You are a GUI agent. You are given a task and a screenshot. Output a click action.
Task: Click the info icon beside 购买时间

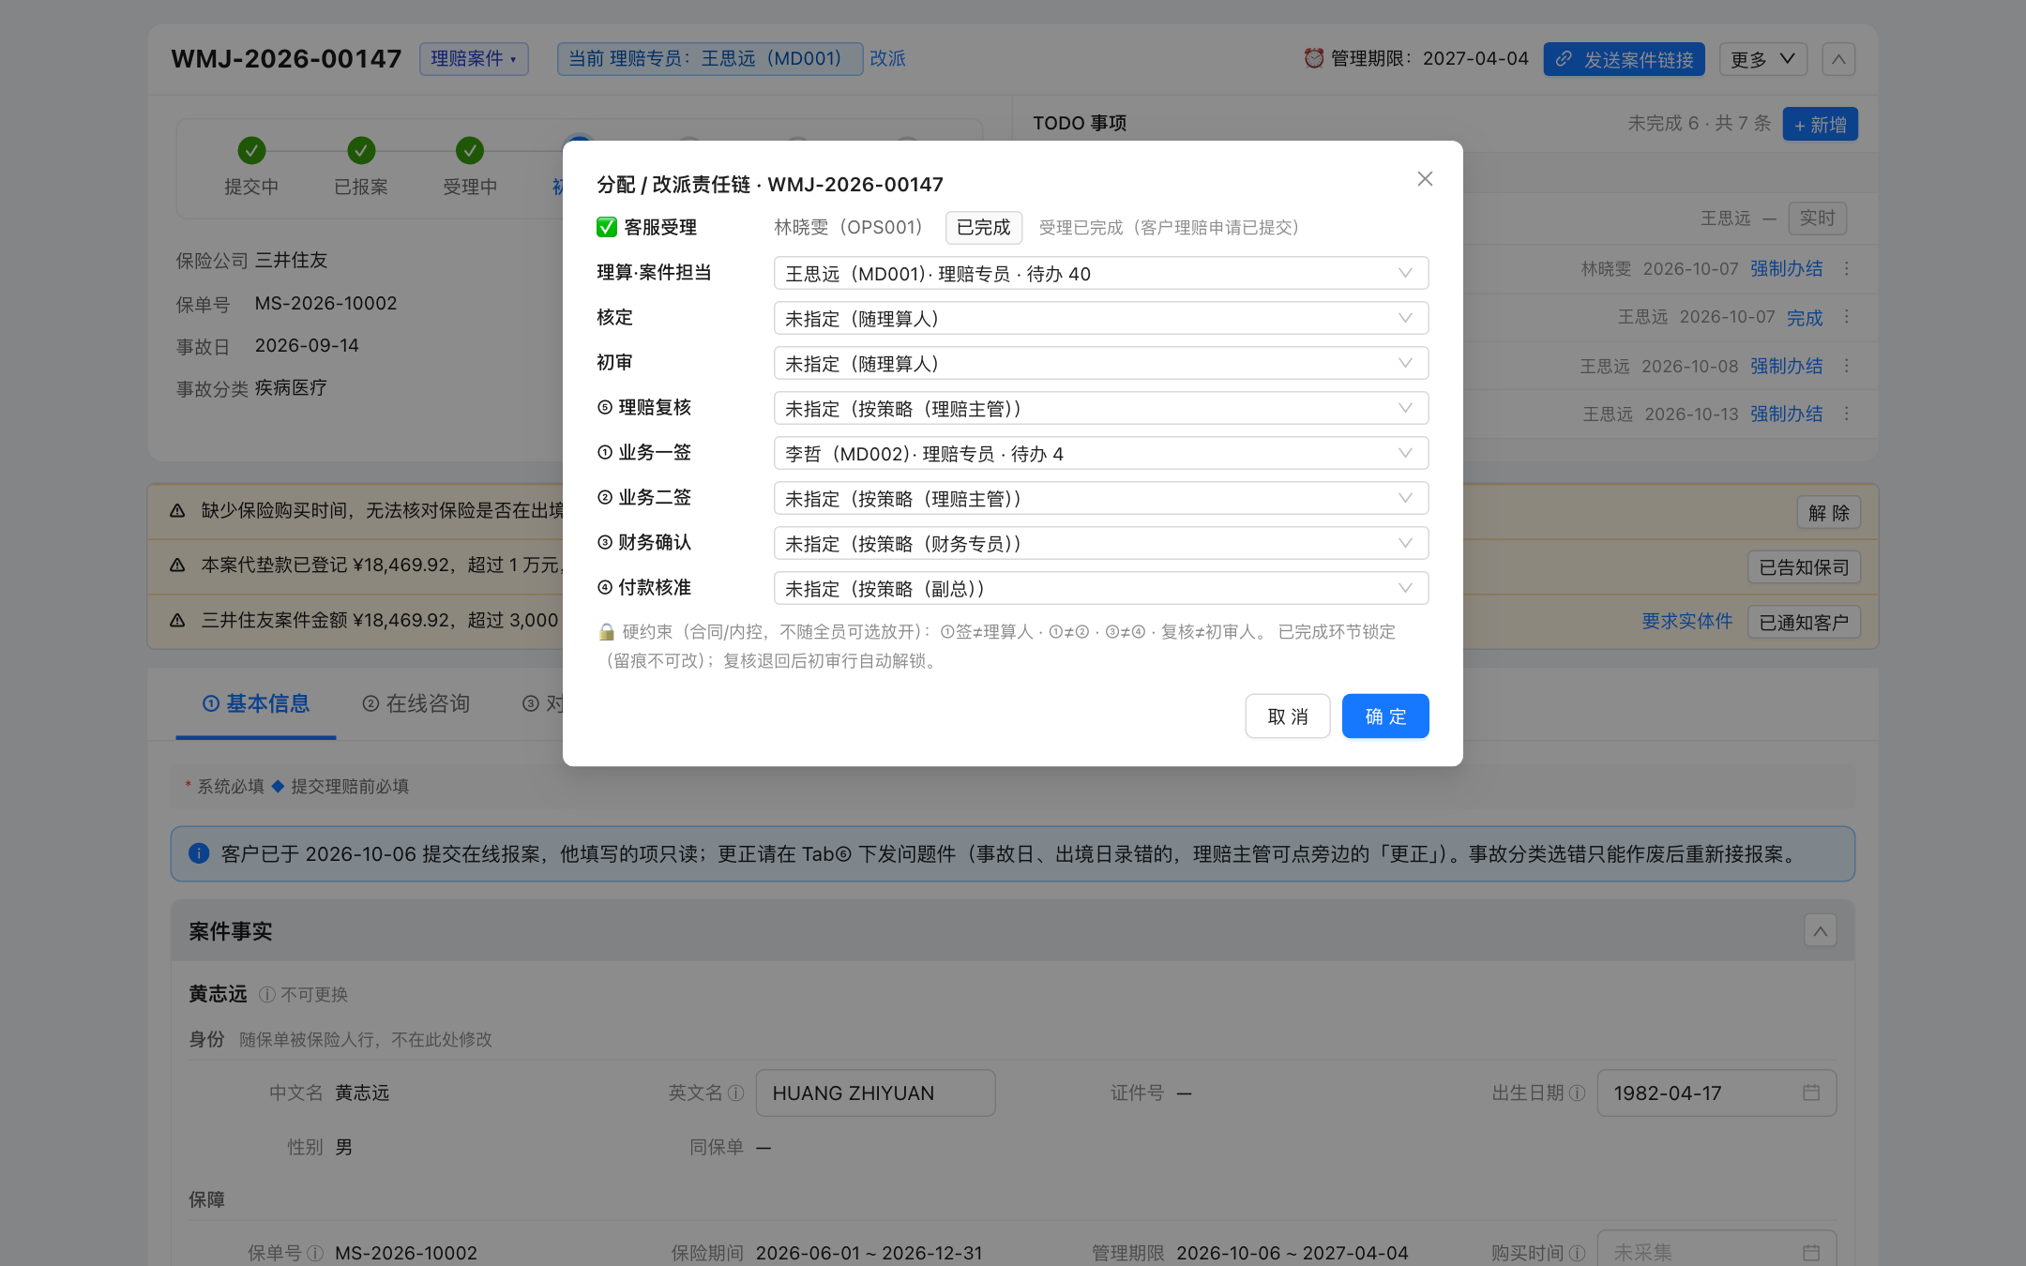[x=1577, y=1253]
